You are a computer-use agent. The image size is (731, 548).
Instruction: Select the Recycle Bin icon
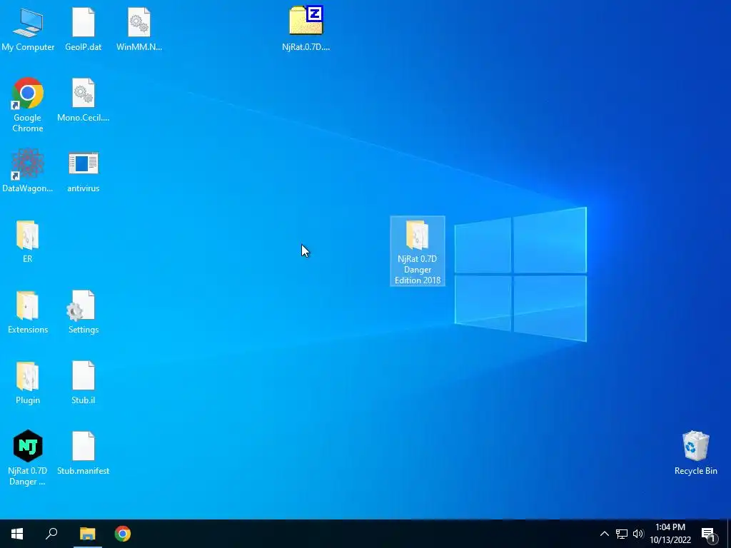pos(695,453)
